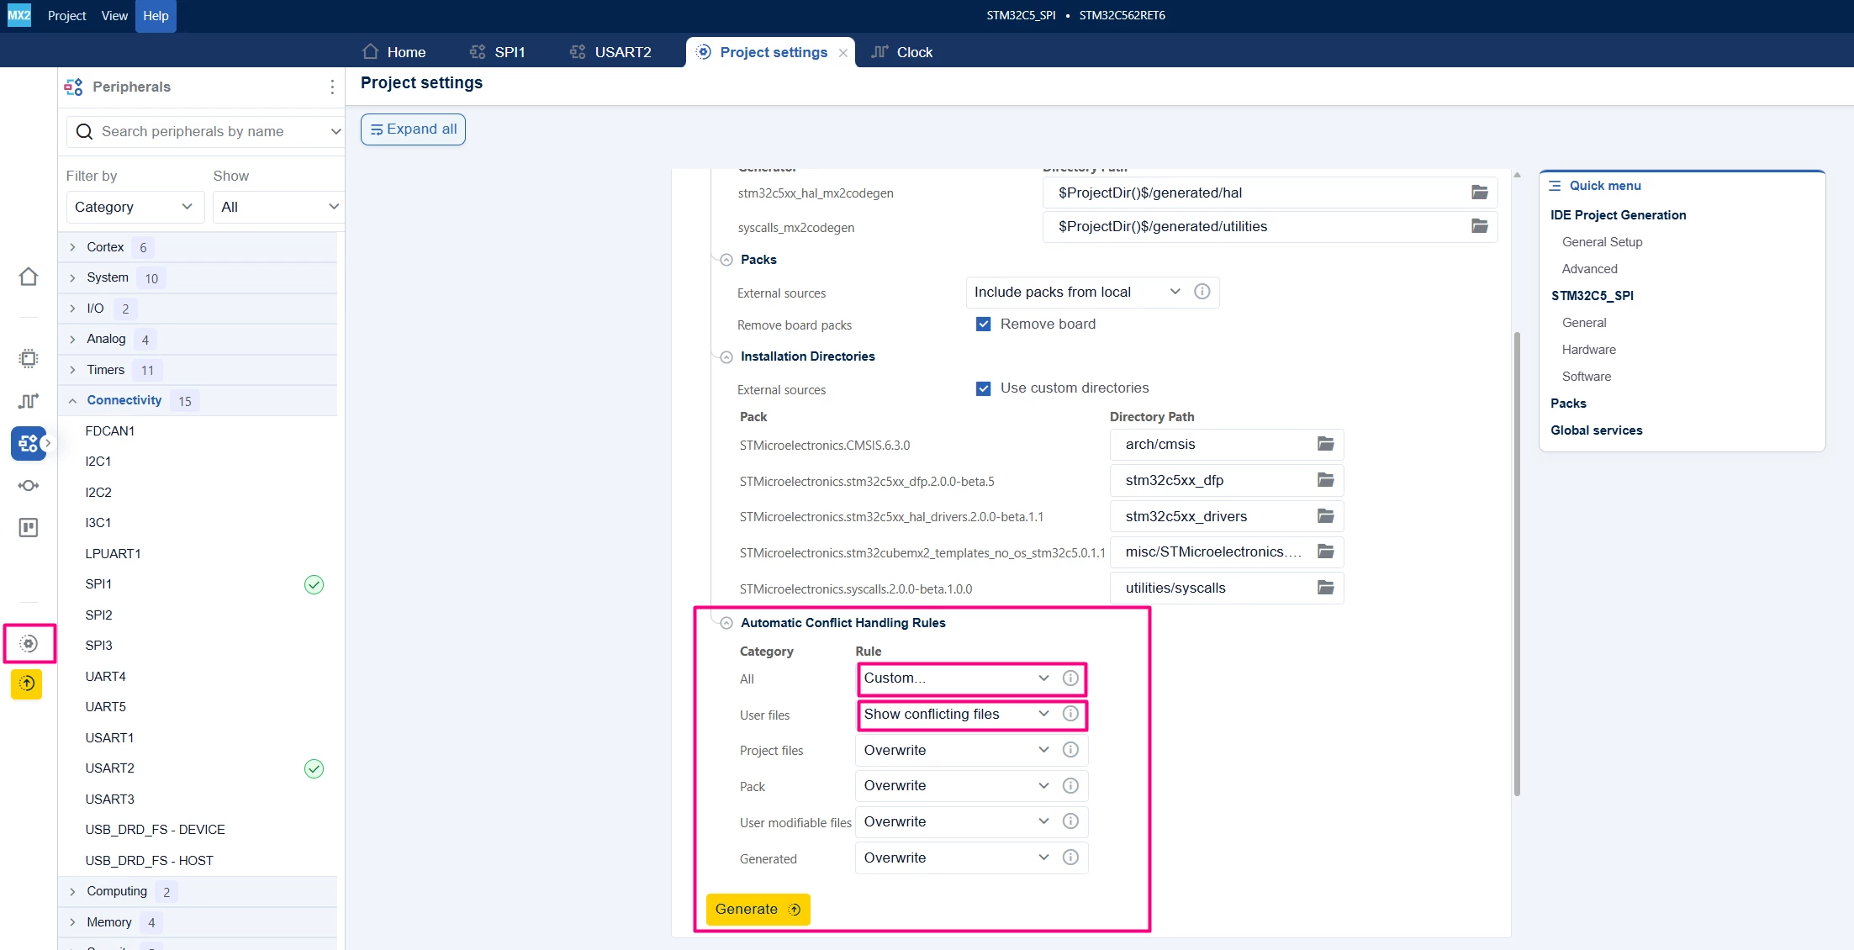
Task: Show info for Project files rule
Action: point(1070,750)
